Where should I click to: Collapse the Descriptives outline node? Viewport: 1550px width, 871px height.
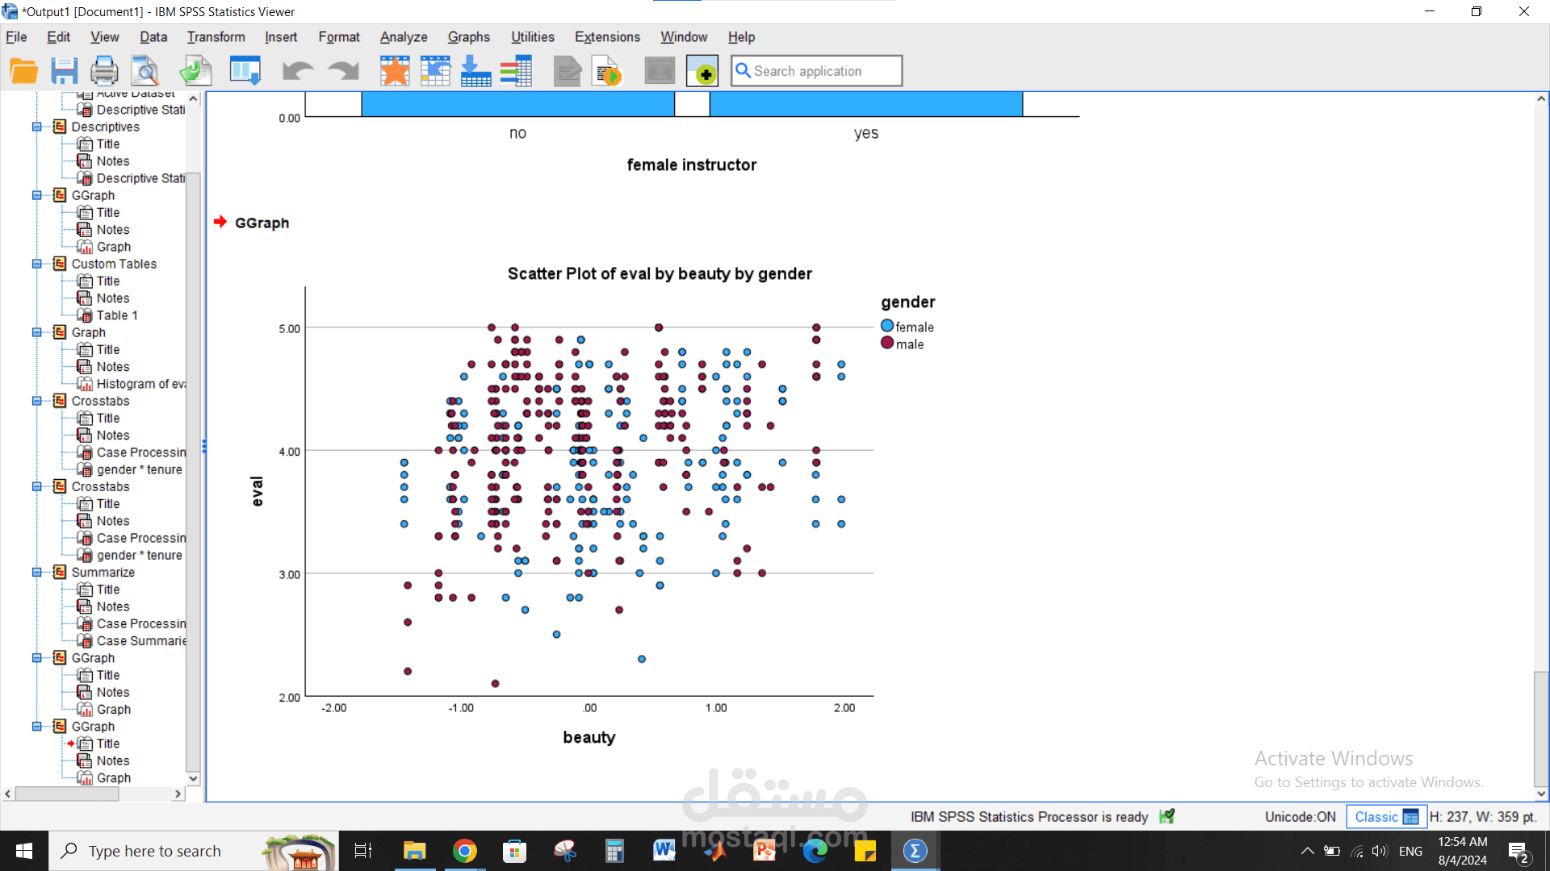click(36, 127)
